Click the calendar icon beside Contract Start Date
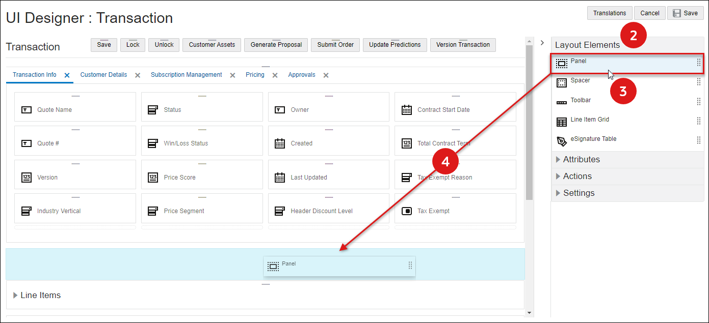Viewport: 709px width, 323px height. 406,110
